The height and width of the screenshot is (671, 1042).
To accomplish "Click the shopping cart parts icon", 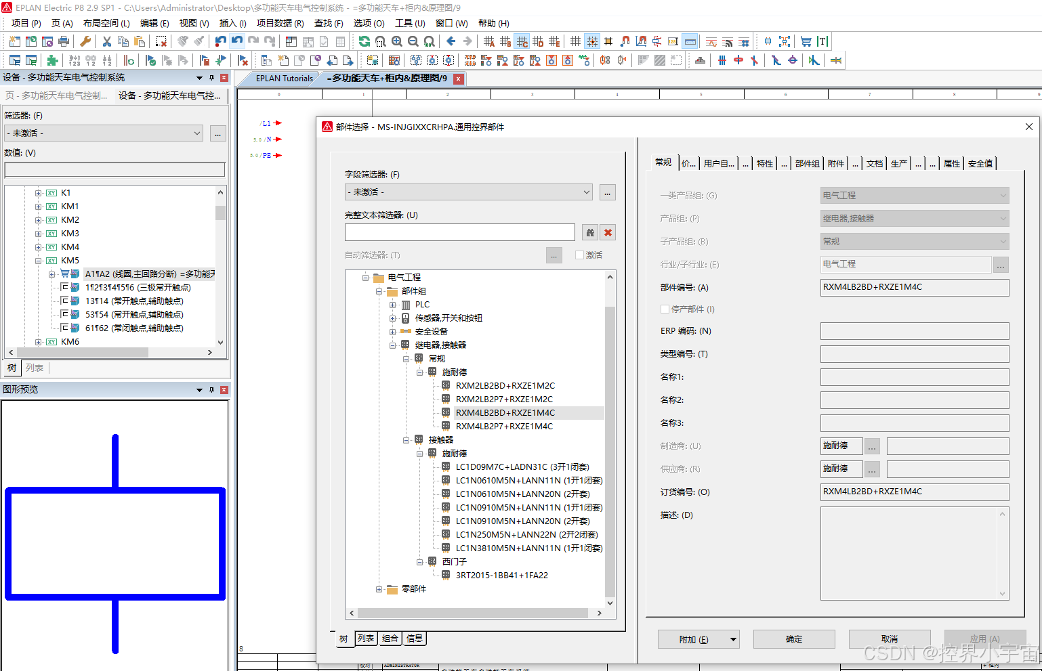I will coord(806,41).
